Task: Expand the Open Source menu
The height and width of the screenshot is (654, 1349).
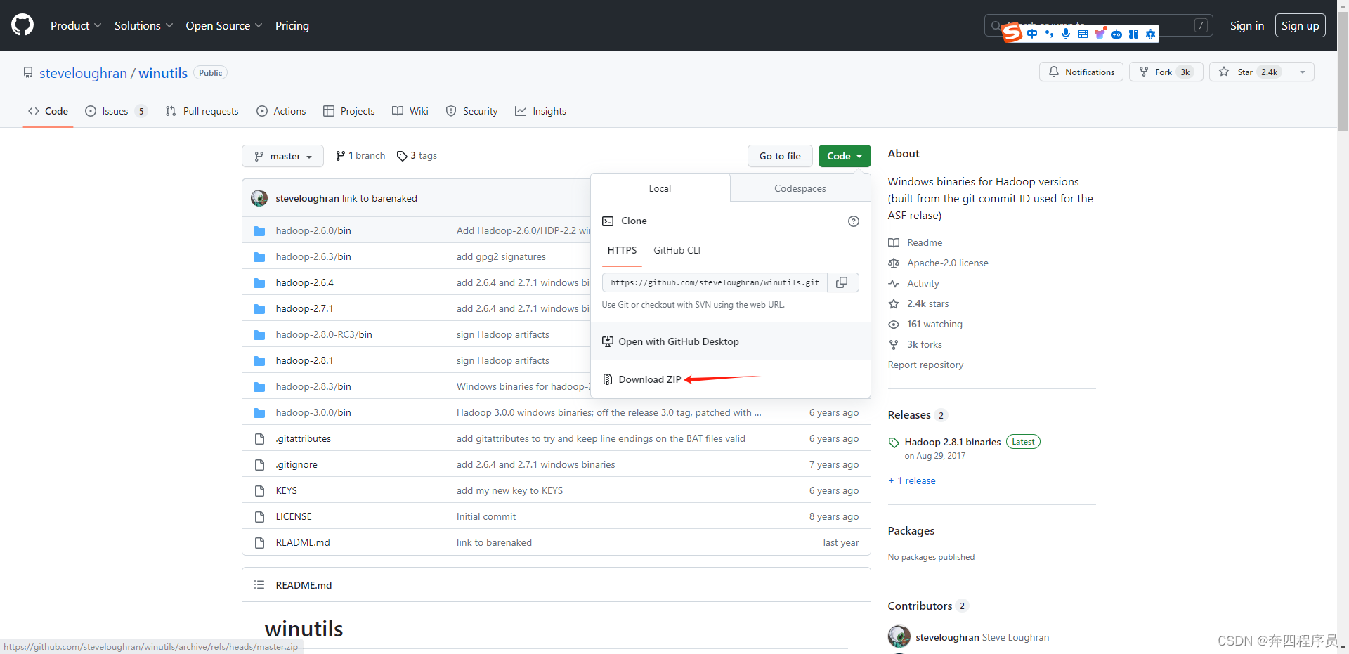Action: coord(224,25)
